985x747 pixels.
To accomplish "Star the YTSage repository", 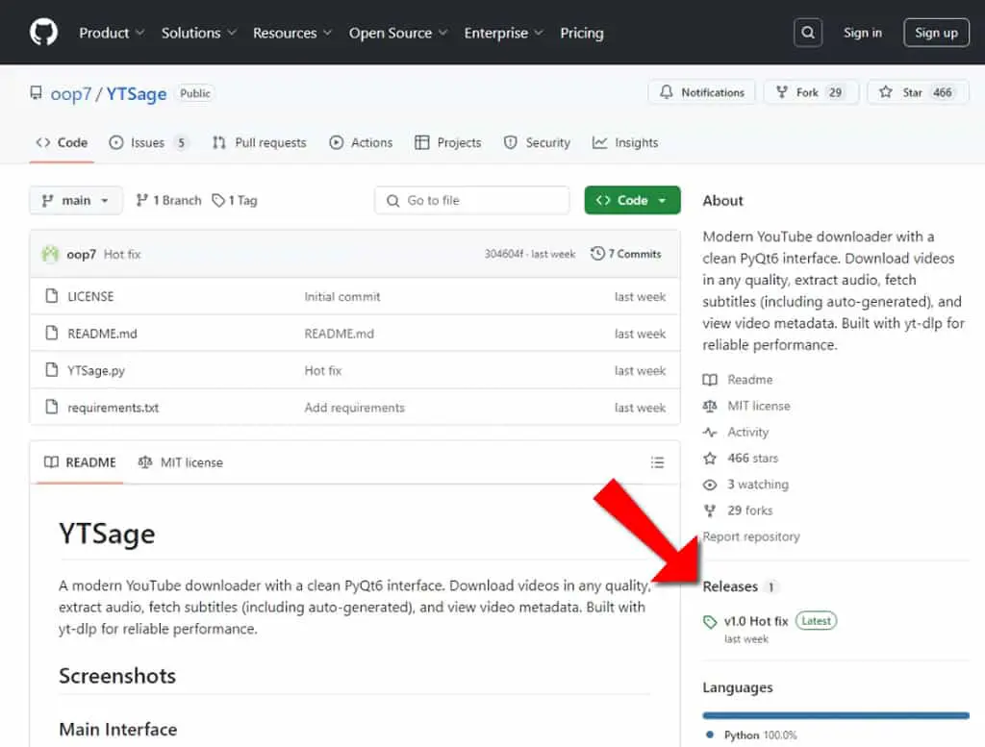I will click(x=919, y=92).
